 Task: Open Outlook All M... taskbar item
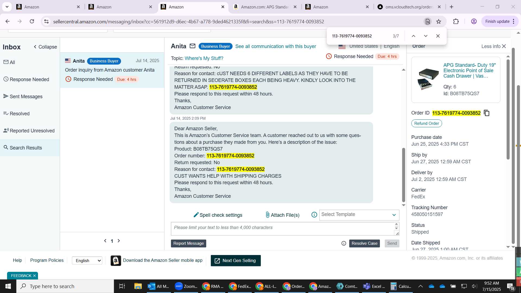coord(158,286)
